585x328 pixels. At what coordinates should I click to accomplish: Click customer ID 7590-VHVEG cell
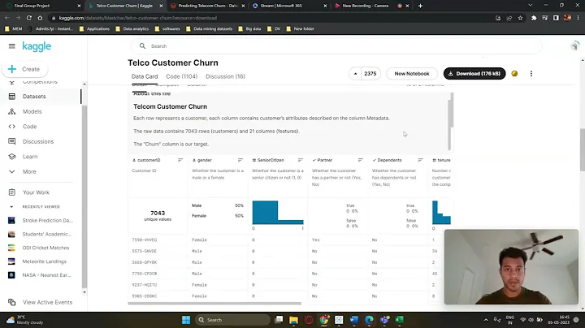pos(145,240)
